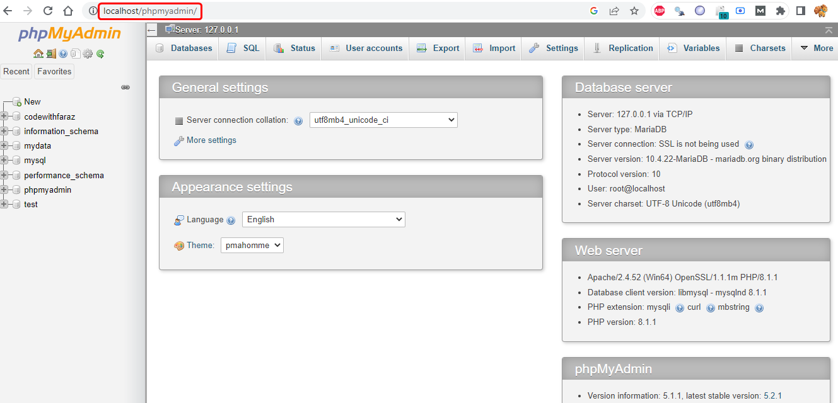Select the codewithfaraz database
This screenshot has width=838, height=403.
[50, 116]
